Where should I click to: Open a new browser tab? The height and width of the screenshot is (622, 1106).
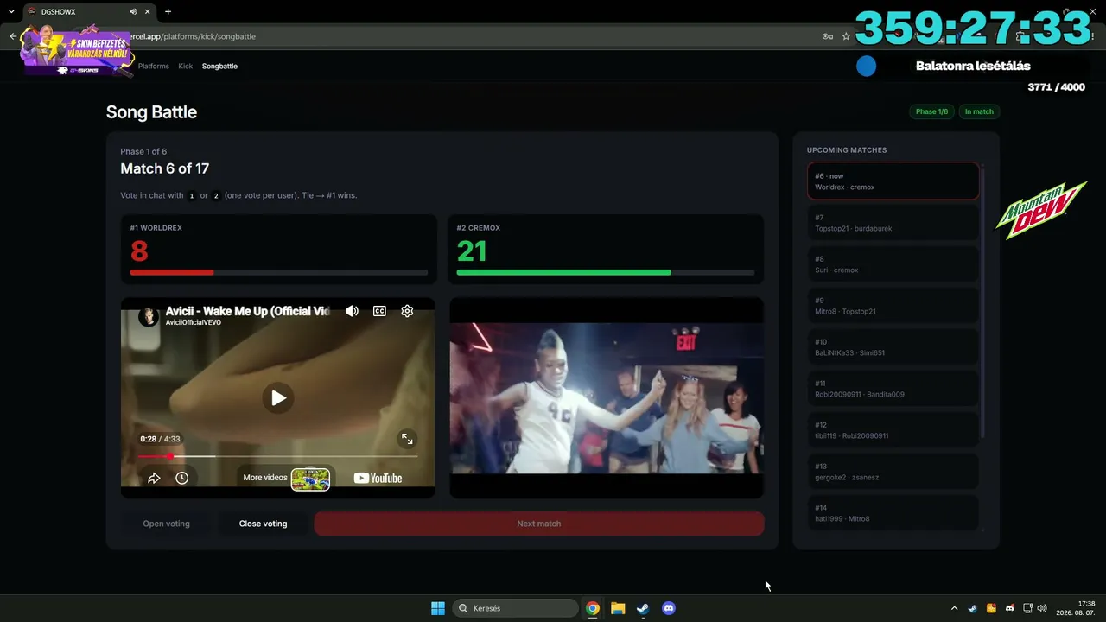(168, 12)
